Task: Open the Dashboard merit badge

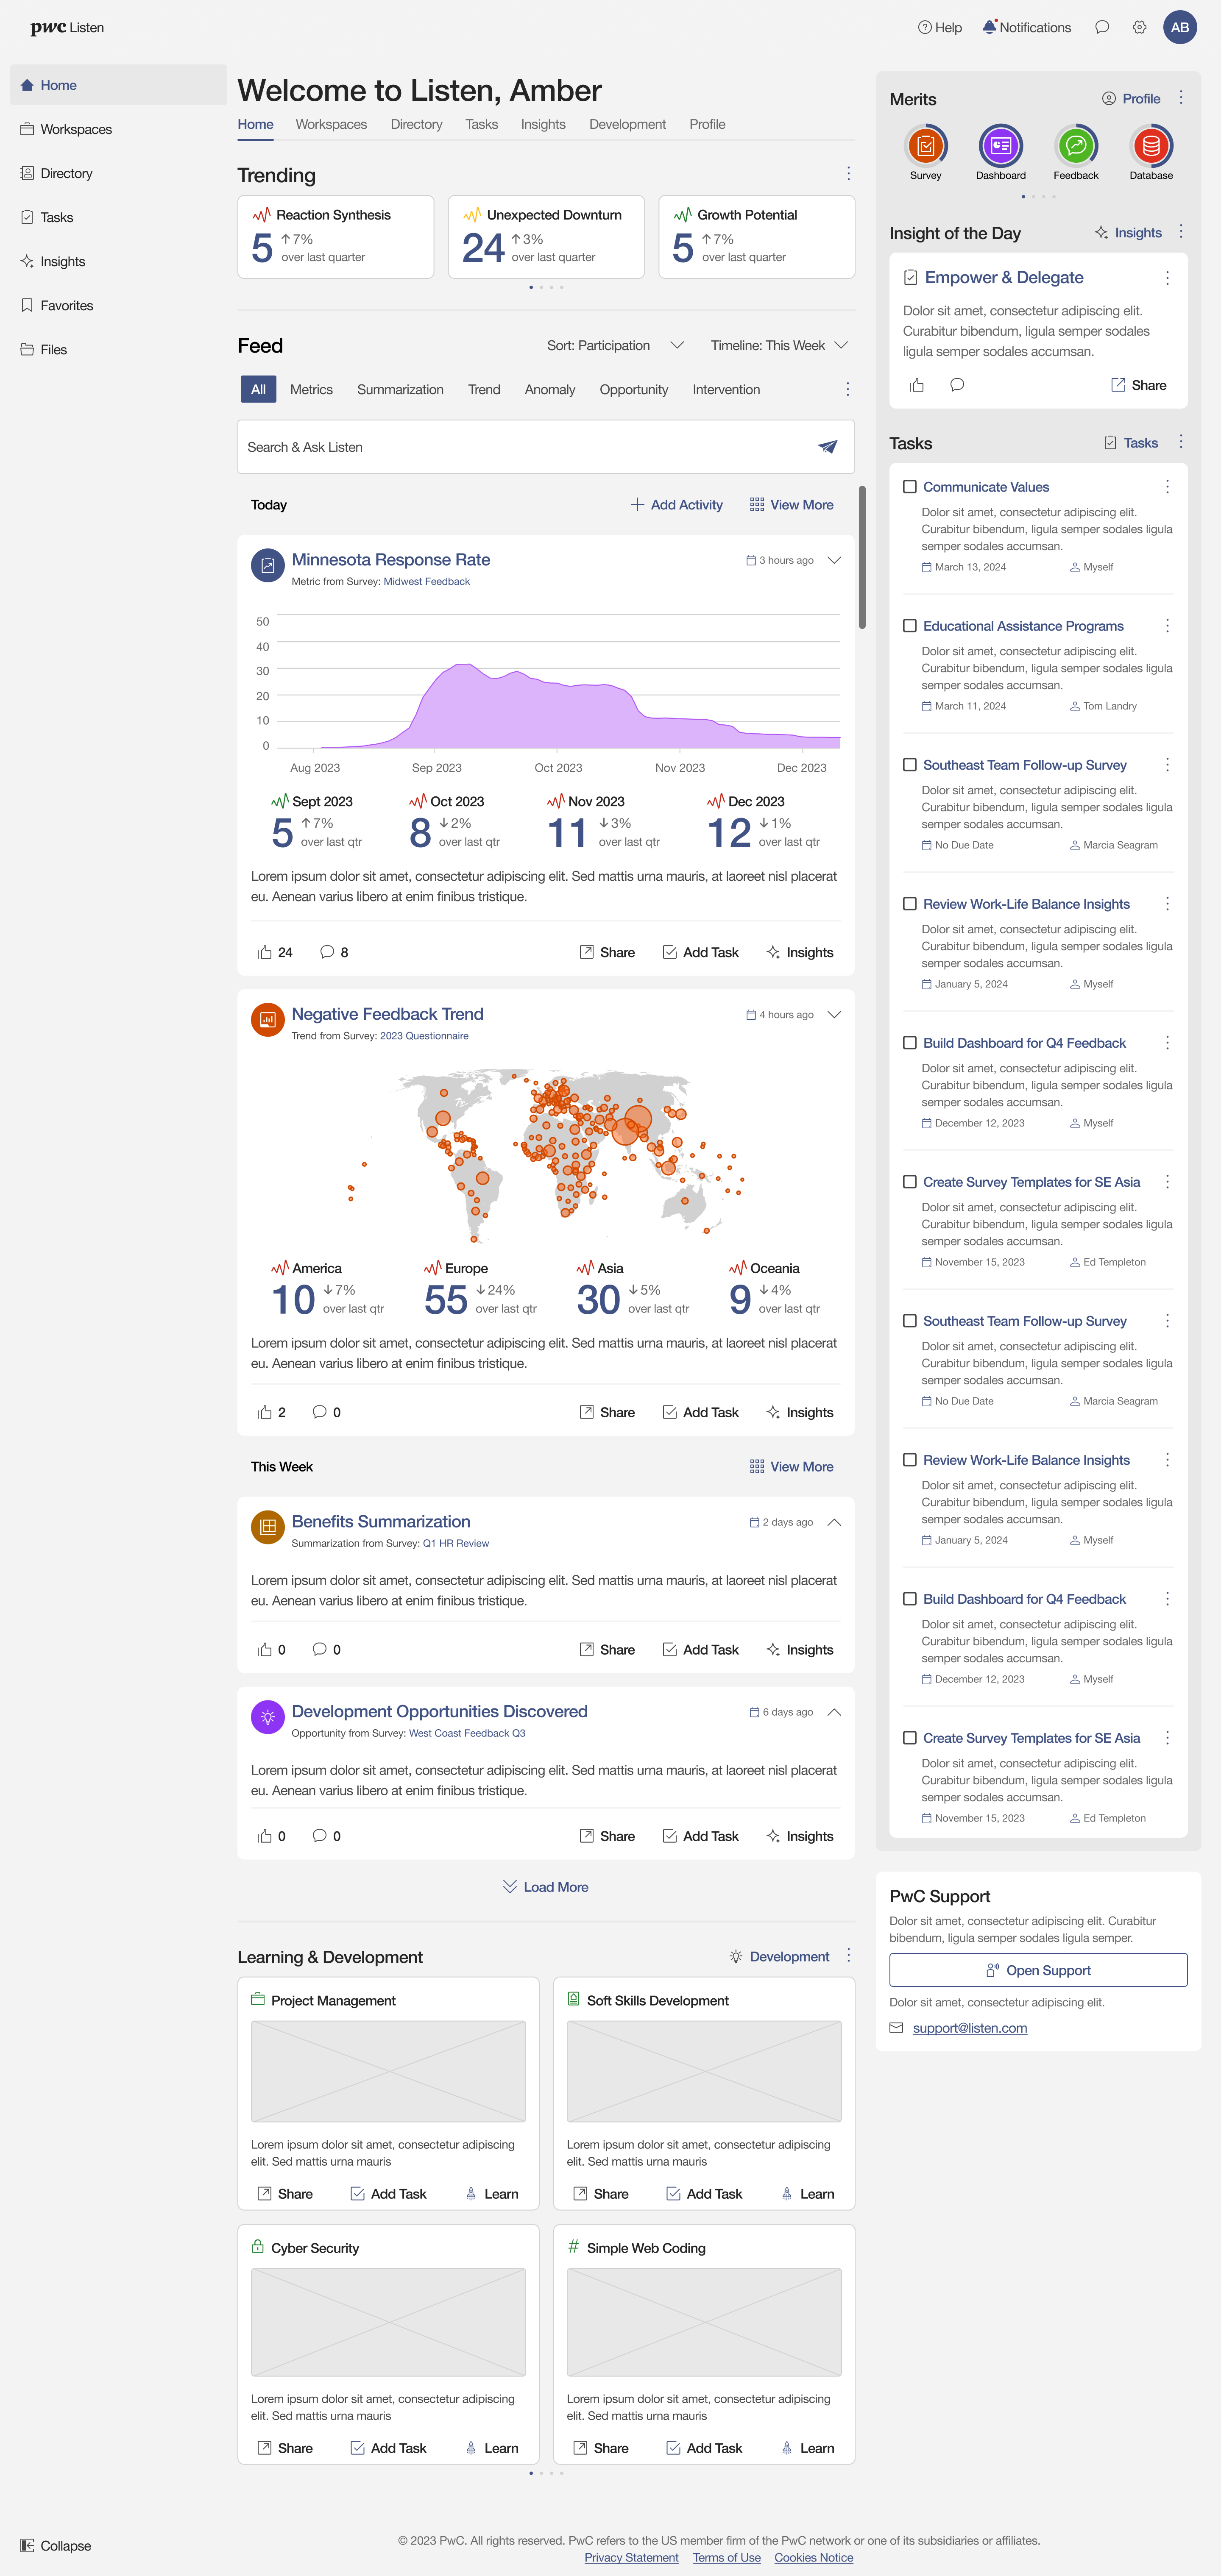Action: [x=1000, y=146]
